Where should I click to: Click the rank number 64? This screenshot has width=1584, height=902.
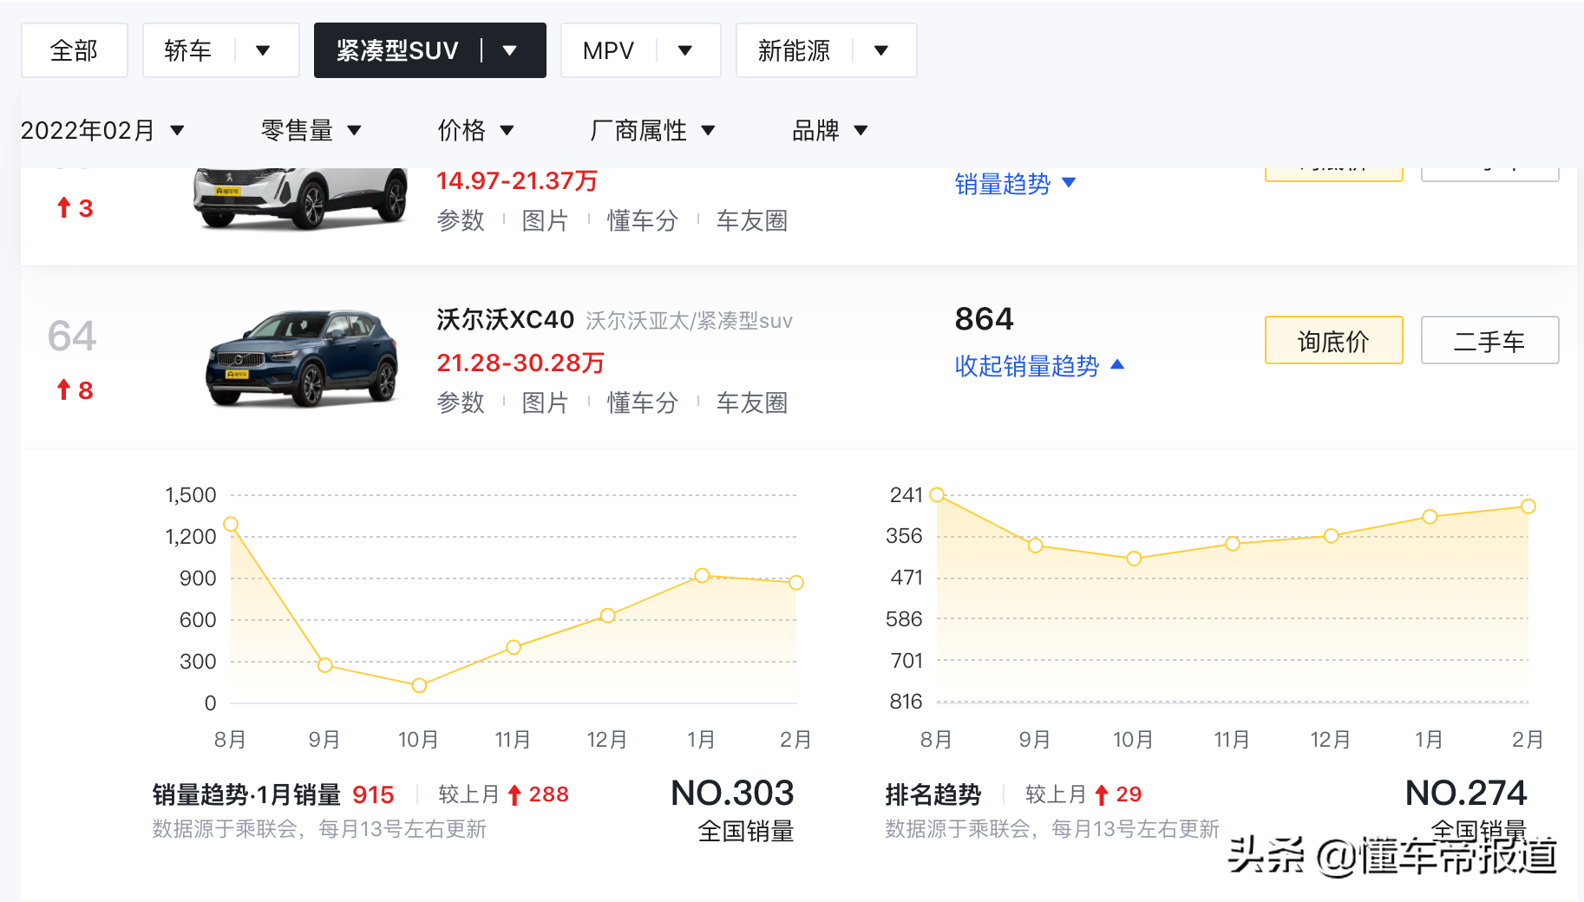pos(72,337)
